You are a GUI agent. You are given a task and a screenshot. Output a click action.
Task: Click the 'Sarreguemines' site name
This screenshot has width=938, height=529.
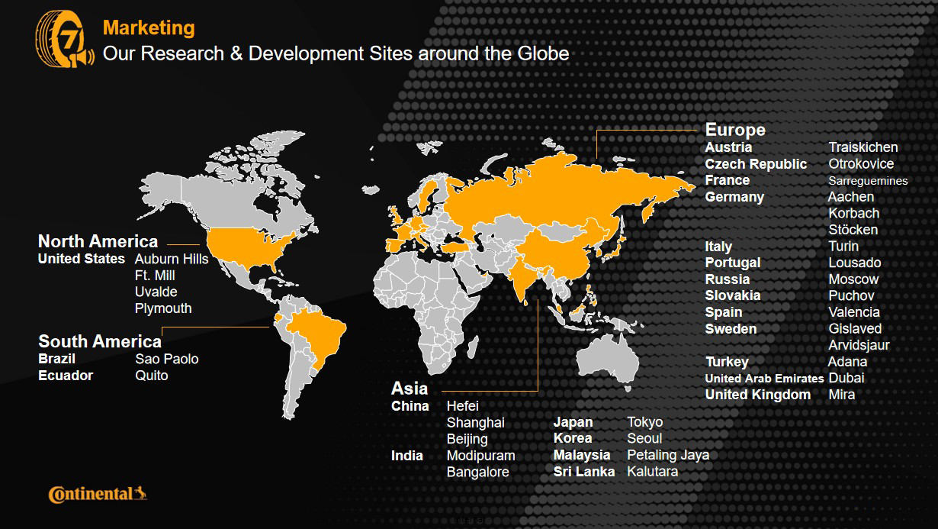(869, 181)
